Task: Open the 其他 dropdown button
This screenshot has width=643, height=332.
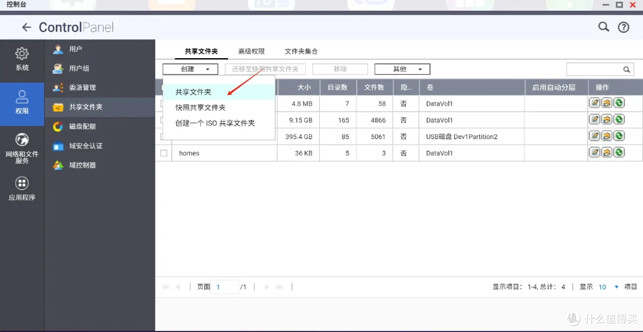Action: point(402,69)
